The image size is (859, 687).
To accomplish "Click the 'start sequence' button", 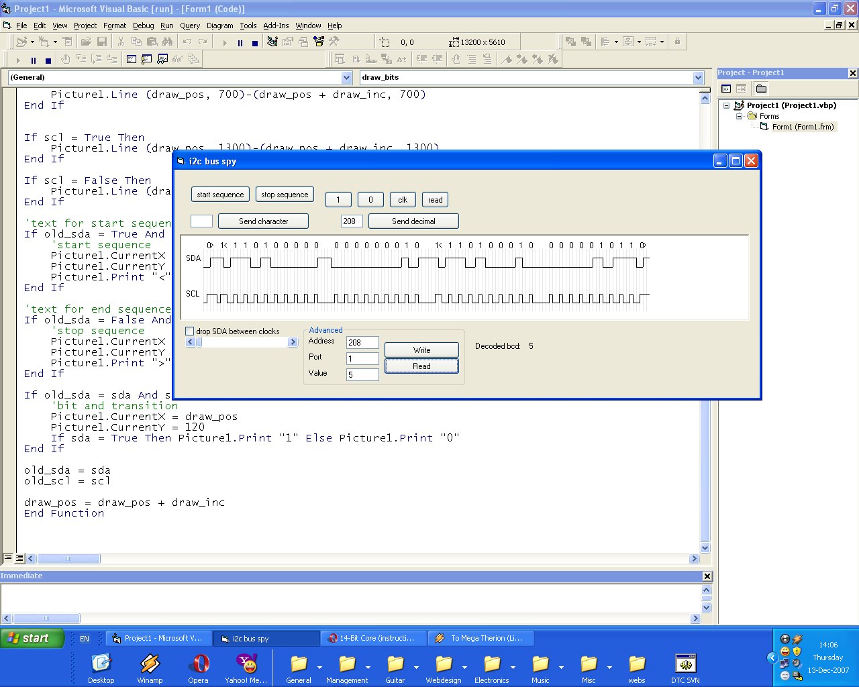I will coord(220,195).
